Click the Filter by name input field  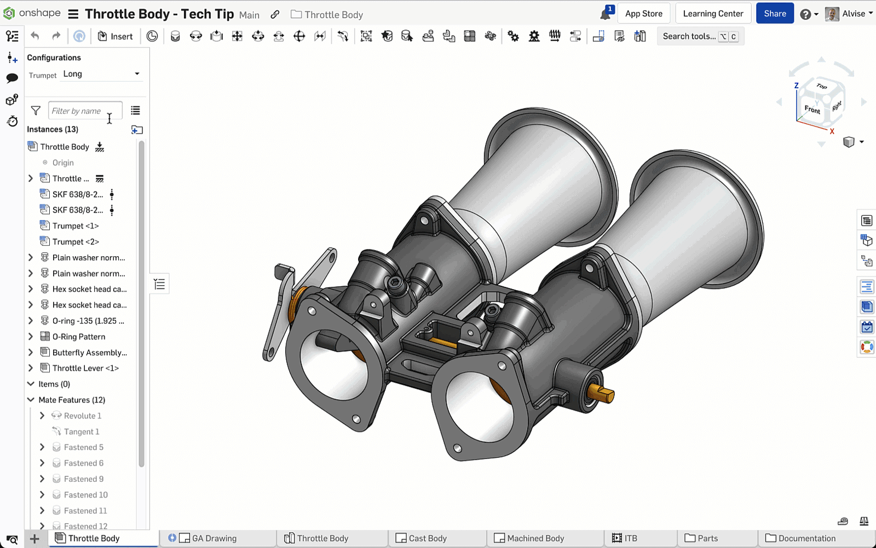[85, 110]
